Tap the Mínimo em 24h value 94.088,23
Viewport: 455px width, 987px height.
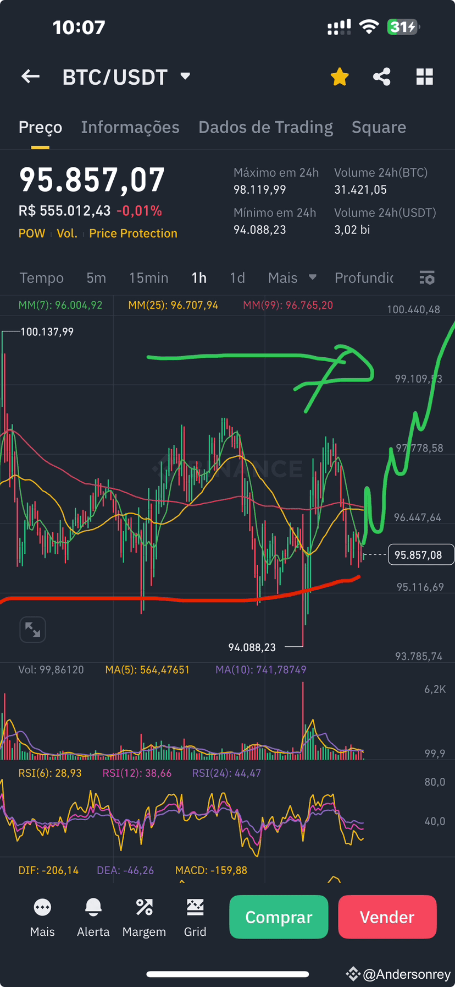point(260,230)
